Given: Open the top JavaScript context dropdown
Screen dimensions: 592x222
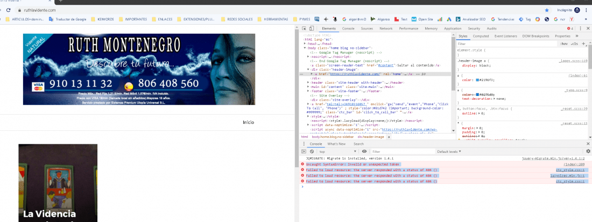Looking at the screenshot, I should pos(338,151).
